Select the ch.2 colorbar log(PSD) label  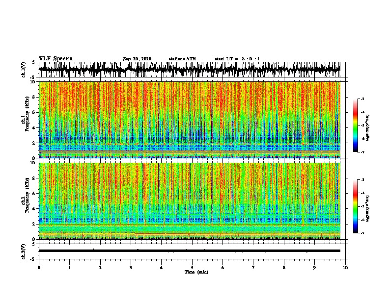coord(368,208)
